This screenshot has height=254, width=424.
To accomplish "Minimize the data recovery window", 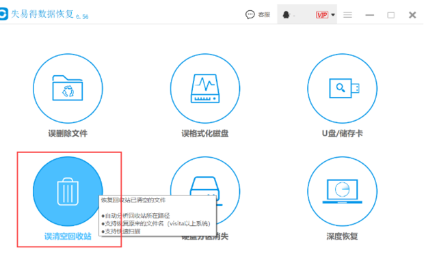I will pos(370,15).
